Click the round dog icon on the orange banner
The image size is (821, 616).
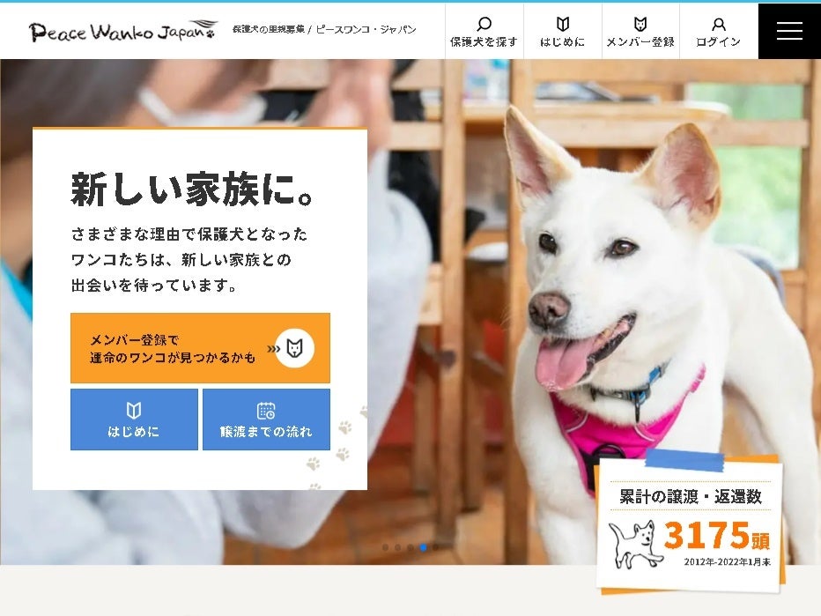tap(295, 348)
